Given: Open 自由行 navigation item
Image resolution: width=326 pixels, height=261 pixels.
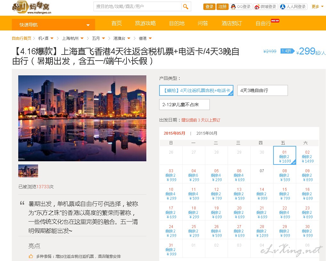Looking at the screenshot, I should point(263,23).
